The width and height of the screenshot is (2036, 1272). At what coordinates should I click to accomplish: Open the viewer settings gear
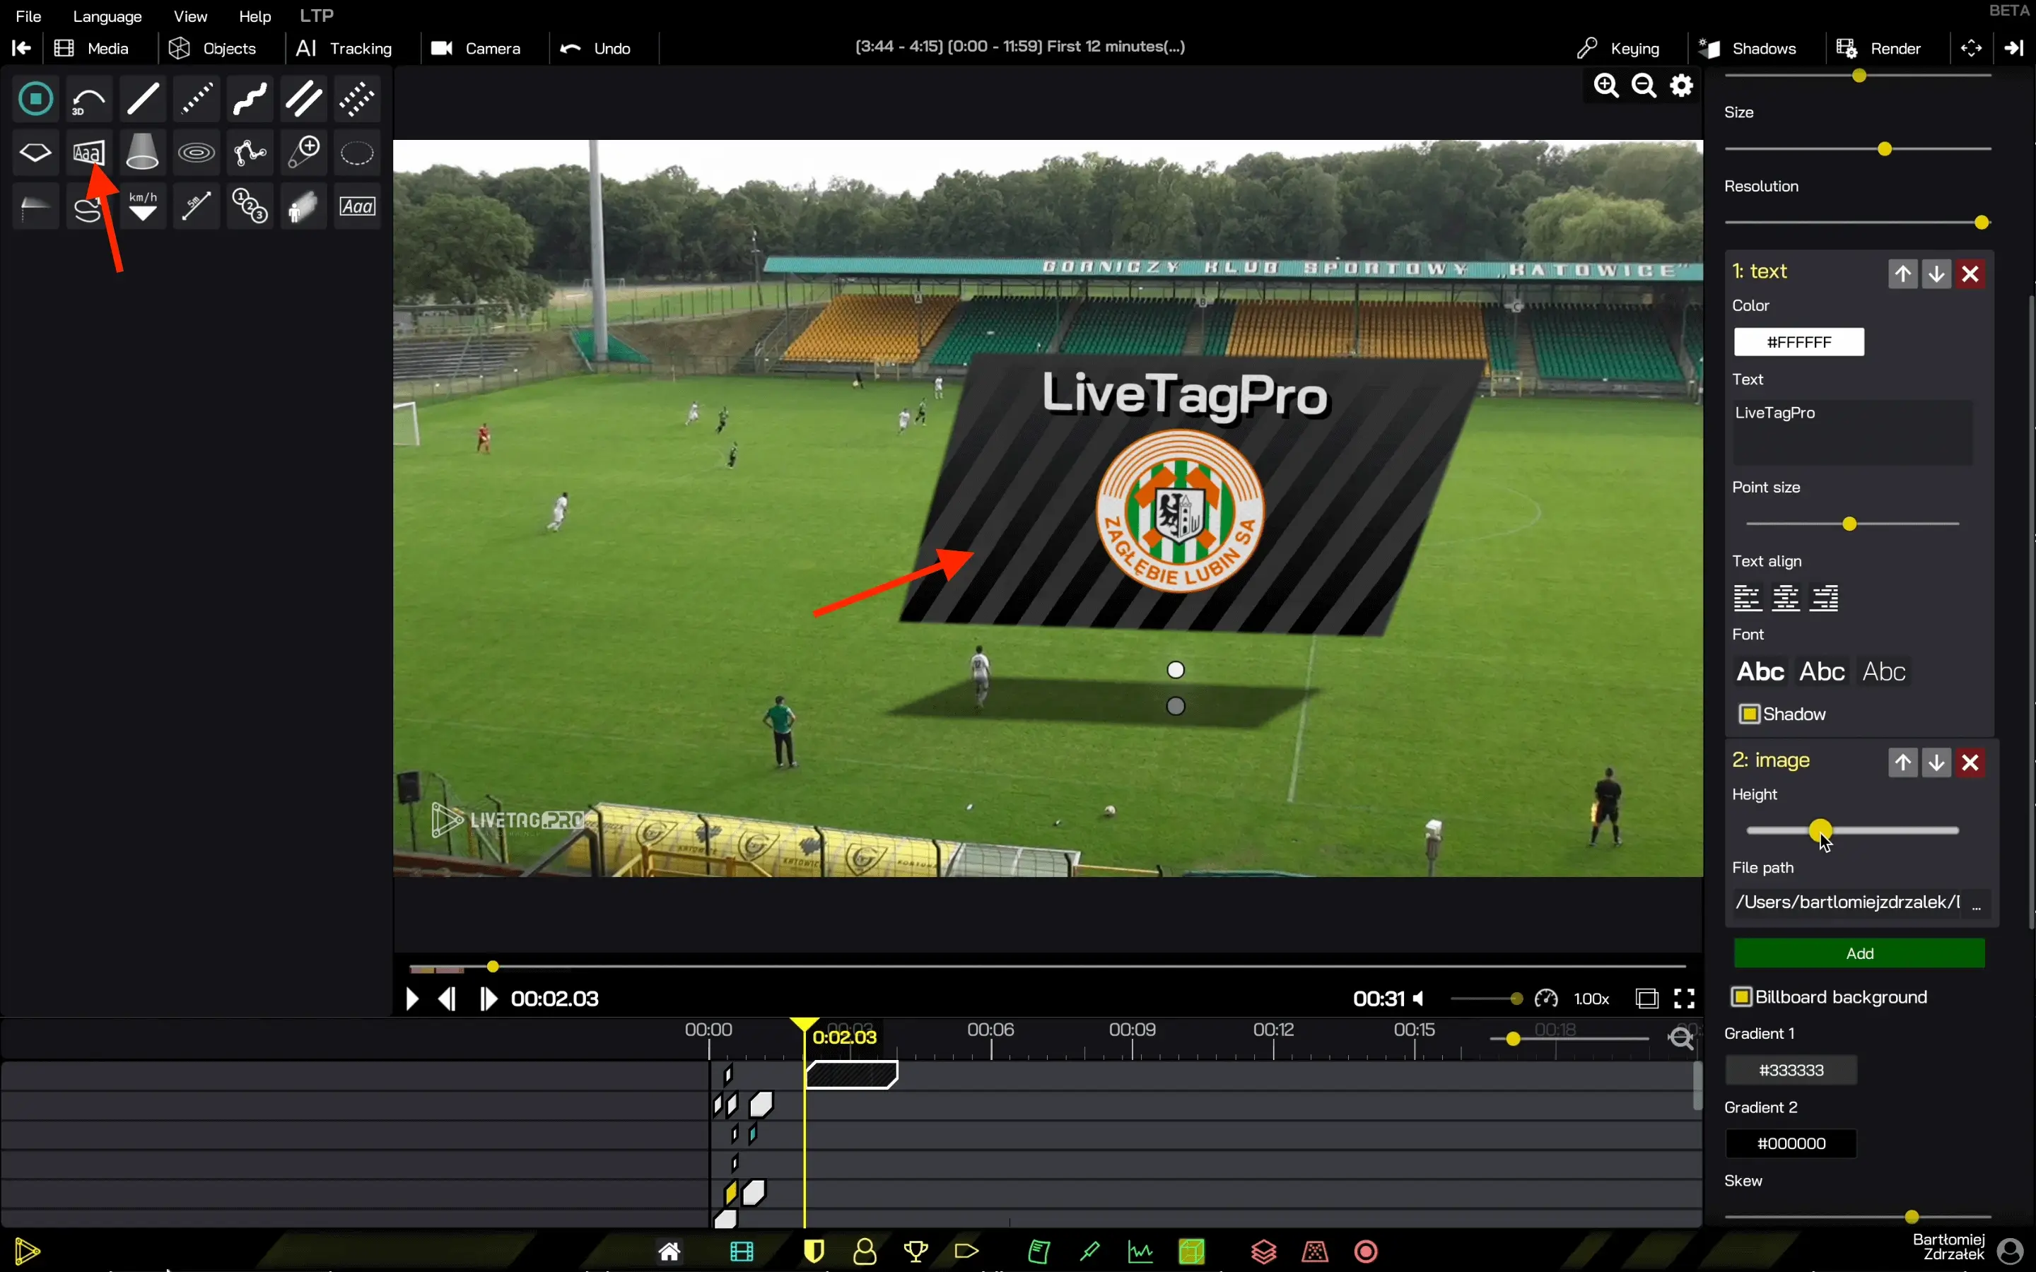click(1681, 86)
